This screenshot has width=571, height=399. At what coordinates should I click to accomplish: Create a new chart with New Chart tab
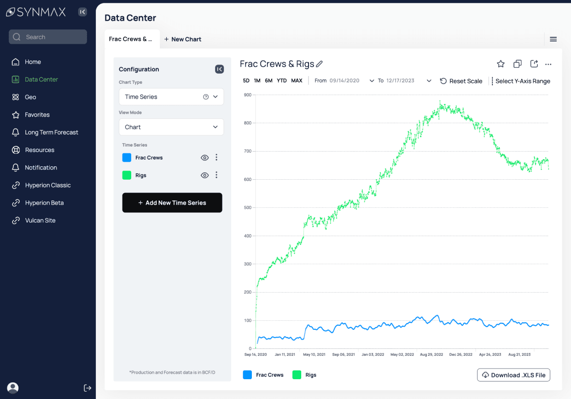182,39
